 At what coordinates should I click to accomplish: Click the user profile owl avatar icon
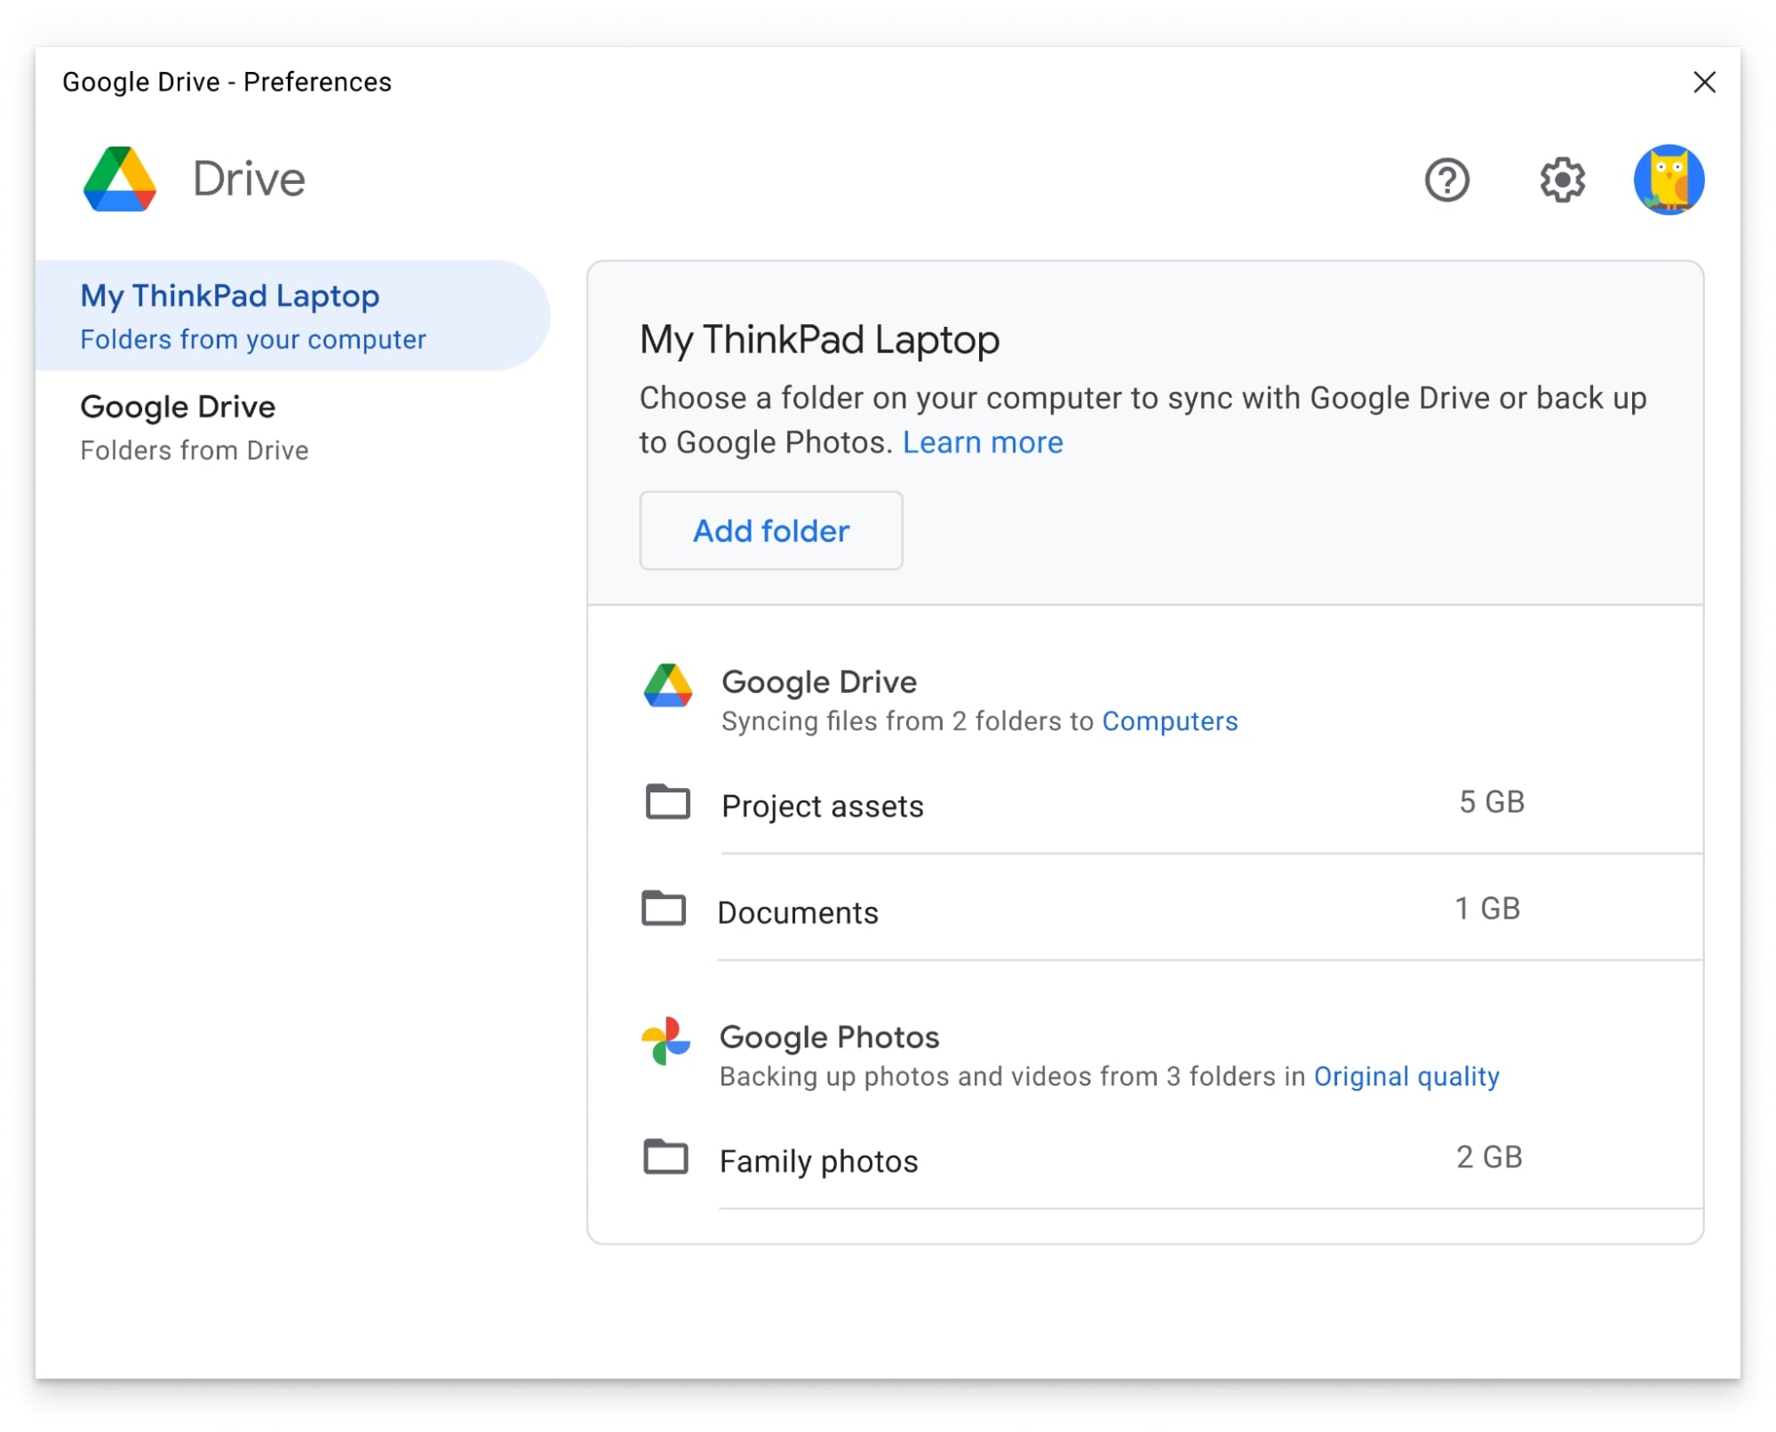[1671, 179]
